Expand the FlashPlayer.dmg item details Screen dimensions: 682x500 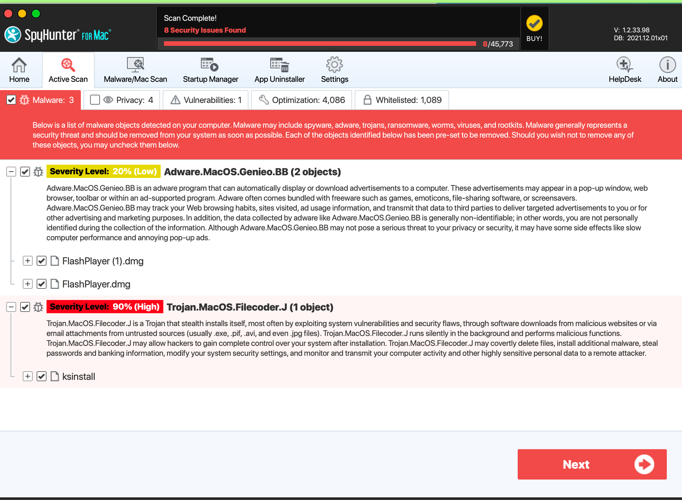click(28, 284)
